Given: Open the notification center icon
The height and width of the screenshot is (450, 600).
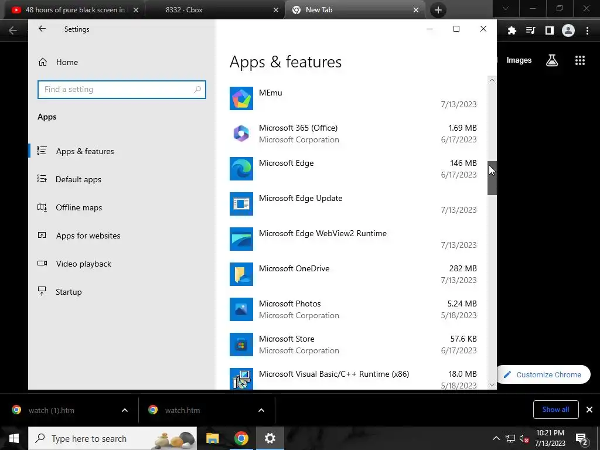Looking at the screenshot, I should point(582,439).
